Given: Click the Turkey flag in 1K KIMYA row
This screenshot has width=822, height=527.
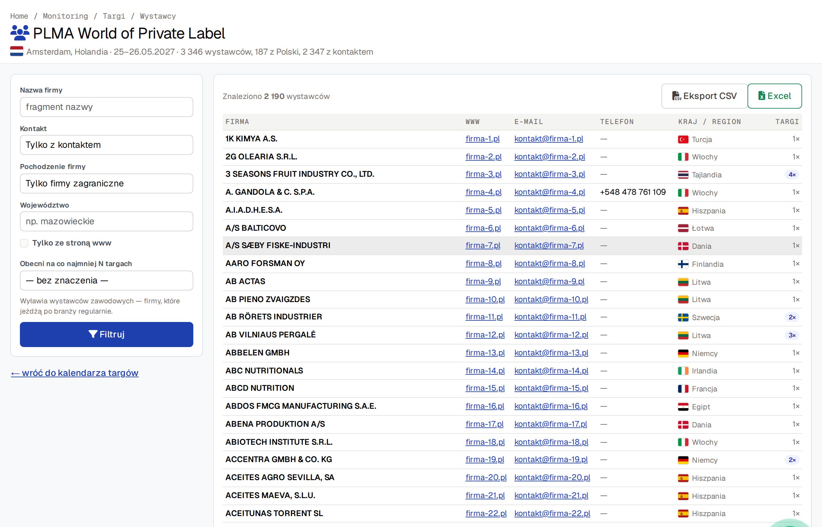Looking at the screenshot, I should (683, 139).
